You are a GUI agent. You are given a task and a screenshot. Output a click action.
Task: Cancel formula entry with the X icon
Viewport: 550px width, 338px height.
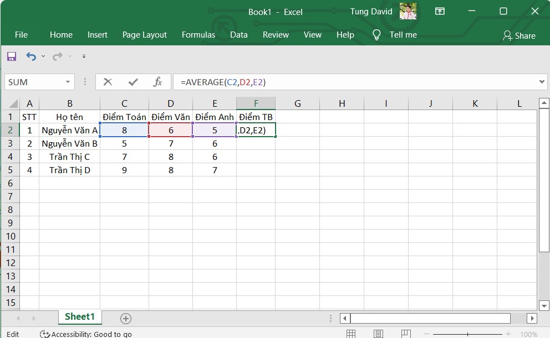(x=108, y=82)
